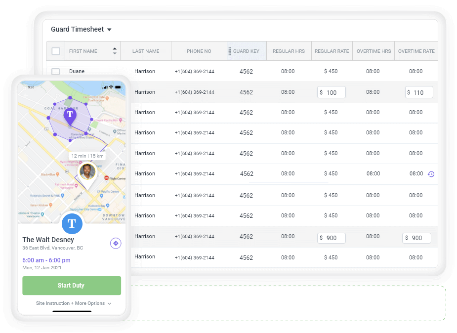Image resolution: width=457 pixels, height=333 pixels.
Task: Click the 12 min | 15 km route label
Action: [x=87, y=156]
